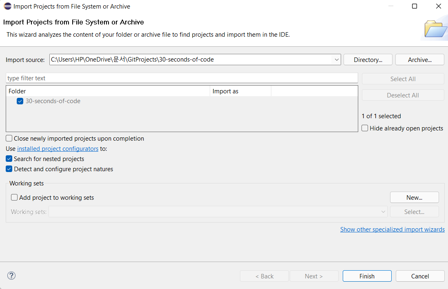Screen dimensions: 448x289
Task: Expand the Import source dropdown arrow
Action: coord(337,60)
